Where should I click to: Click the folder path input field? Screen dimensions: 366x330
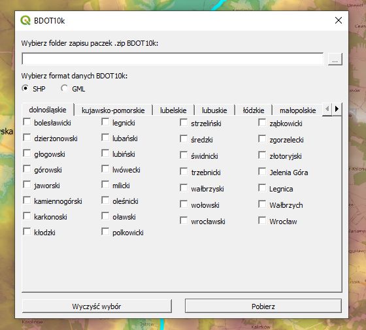[x=173, y=59]
